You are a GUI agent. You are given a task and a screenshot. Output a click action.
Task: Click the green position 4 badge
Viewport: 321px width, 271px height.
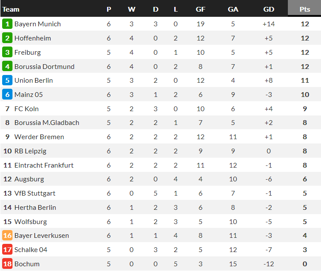[7, 66]
